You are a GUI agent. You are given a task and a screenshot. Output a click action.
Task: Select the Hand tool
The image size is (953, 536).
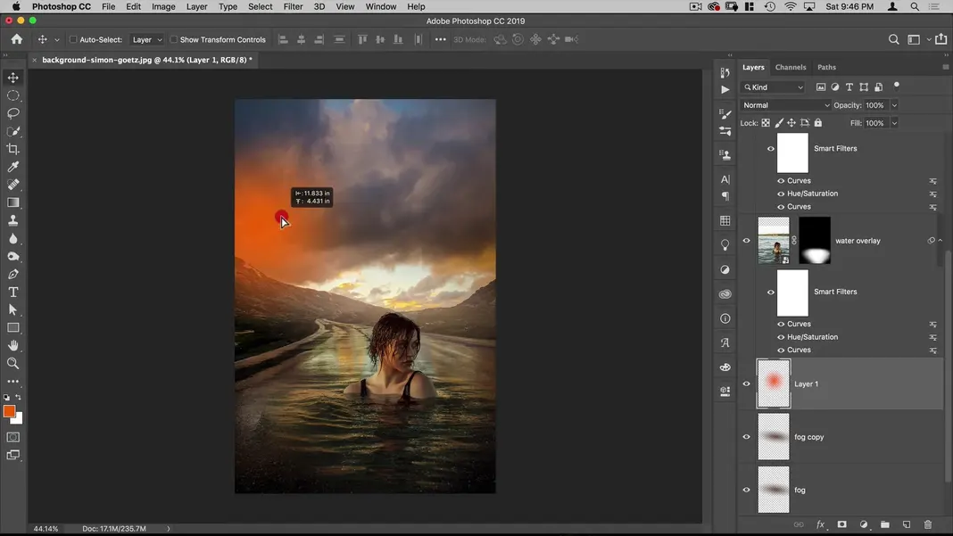13,345
